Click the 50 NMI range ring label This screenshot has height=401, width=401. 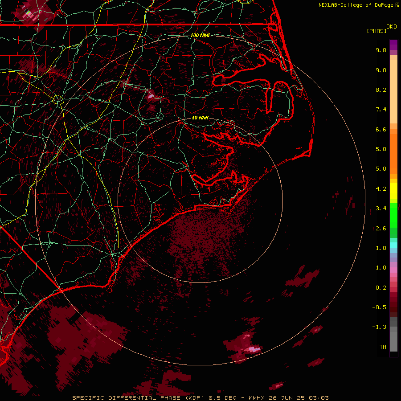[x=200, y=118]
